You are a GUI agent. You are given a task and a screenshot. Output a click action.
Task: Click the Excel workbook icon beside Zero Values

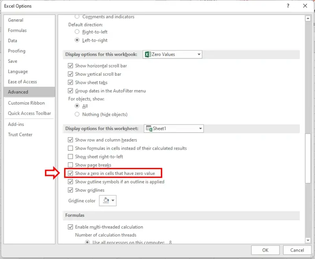pos(148,54)
